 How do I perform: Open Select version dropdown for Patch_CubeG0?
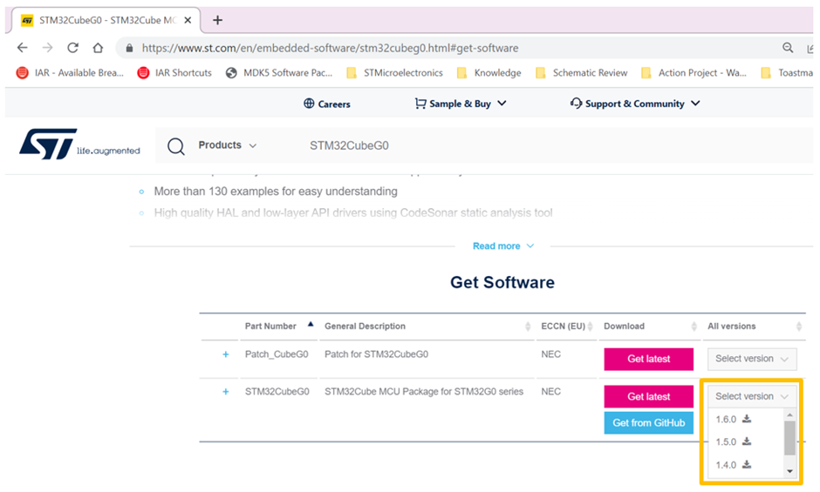click(752, 359)
